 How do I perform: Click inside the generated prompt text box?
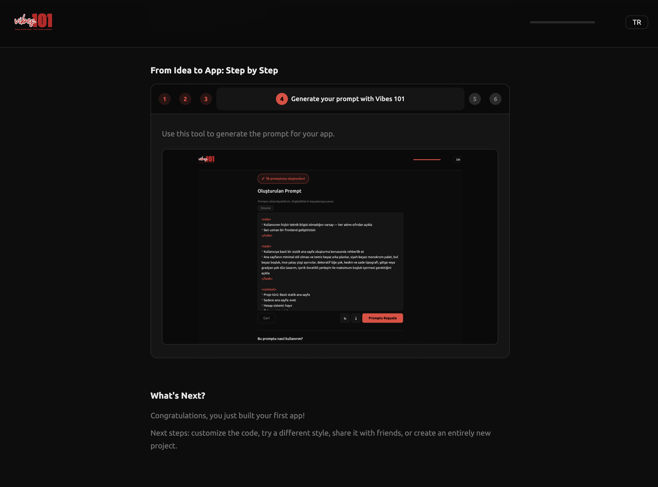click(330, 262)
